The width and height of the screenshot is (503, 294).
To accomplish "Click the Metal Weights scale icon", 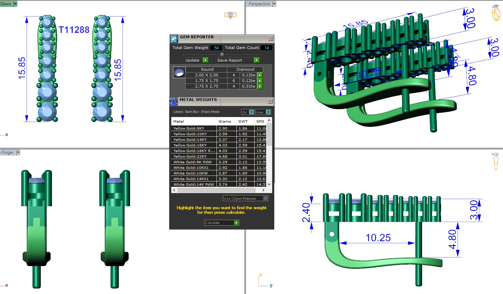I will tap(173, 102).
